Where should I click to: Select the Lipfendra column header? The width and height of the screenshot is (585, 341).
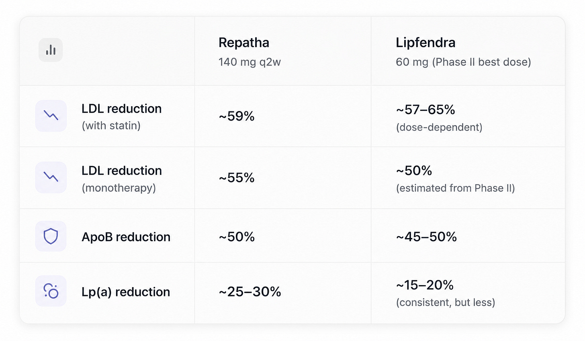pyautogui.click(x=425, y=43)
